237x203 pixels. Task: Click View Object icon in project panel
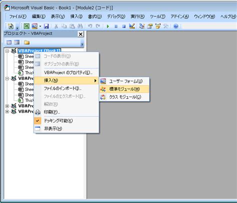(16, 42)
